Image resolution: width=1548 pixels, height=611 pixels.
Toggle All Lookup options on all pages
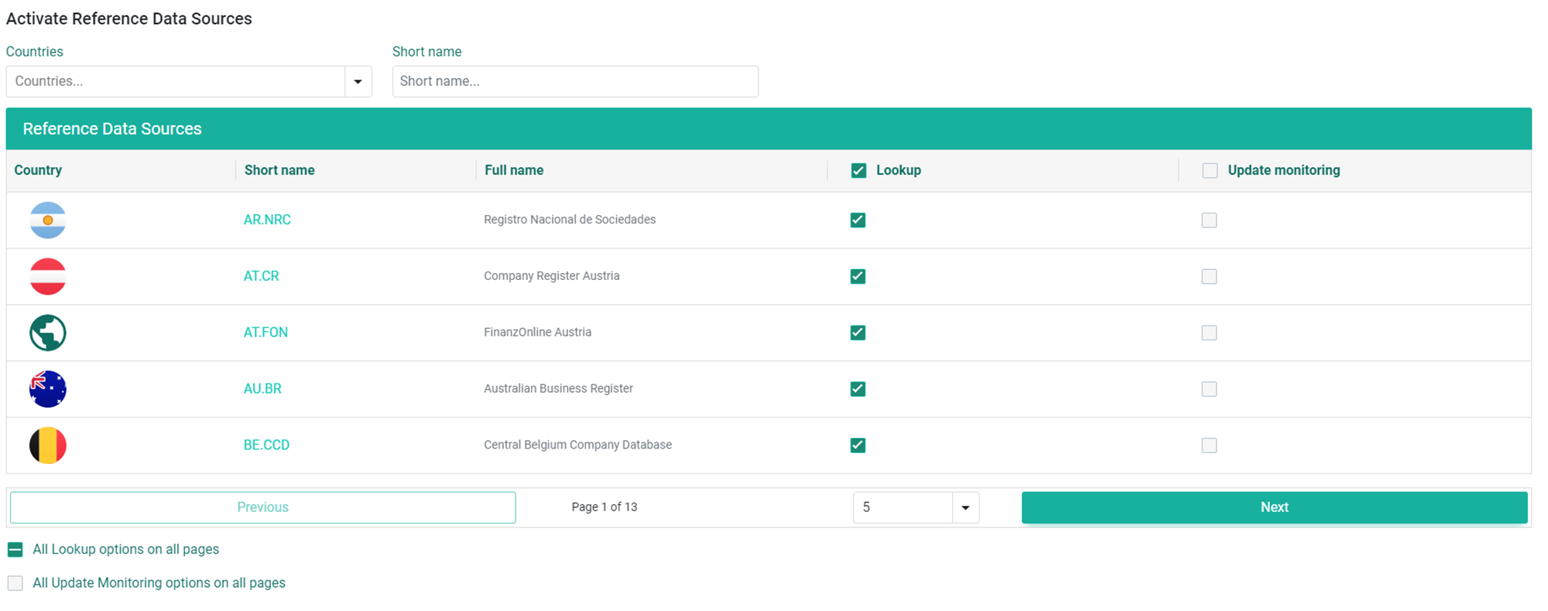tap(15, 550)
